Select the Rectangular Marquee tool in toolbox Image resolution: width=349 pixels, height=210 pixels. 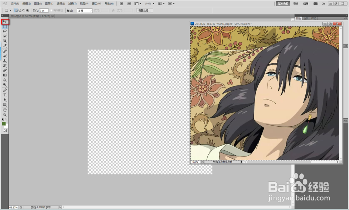point(5,27)
